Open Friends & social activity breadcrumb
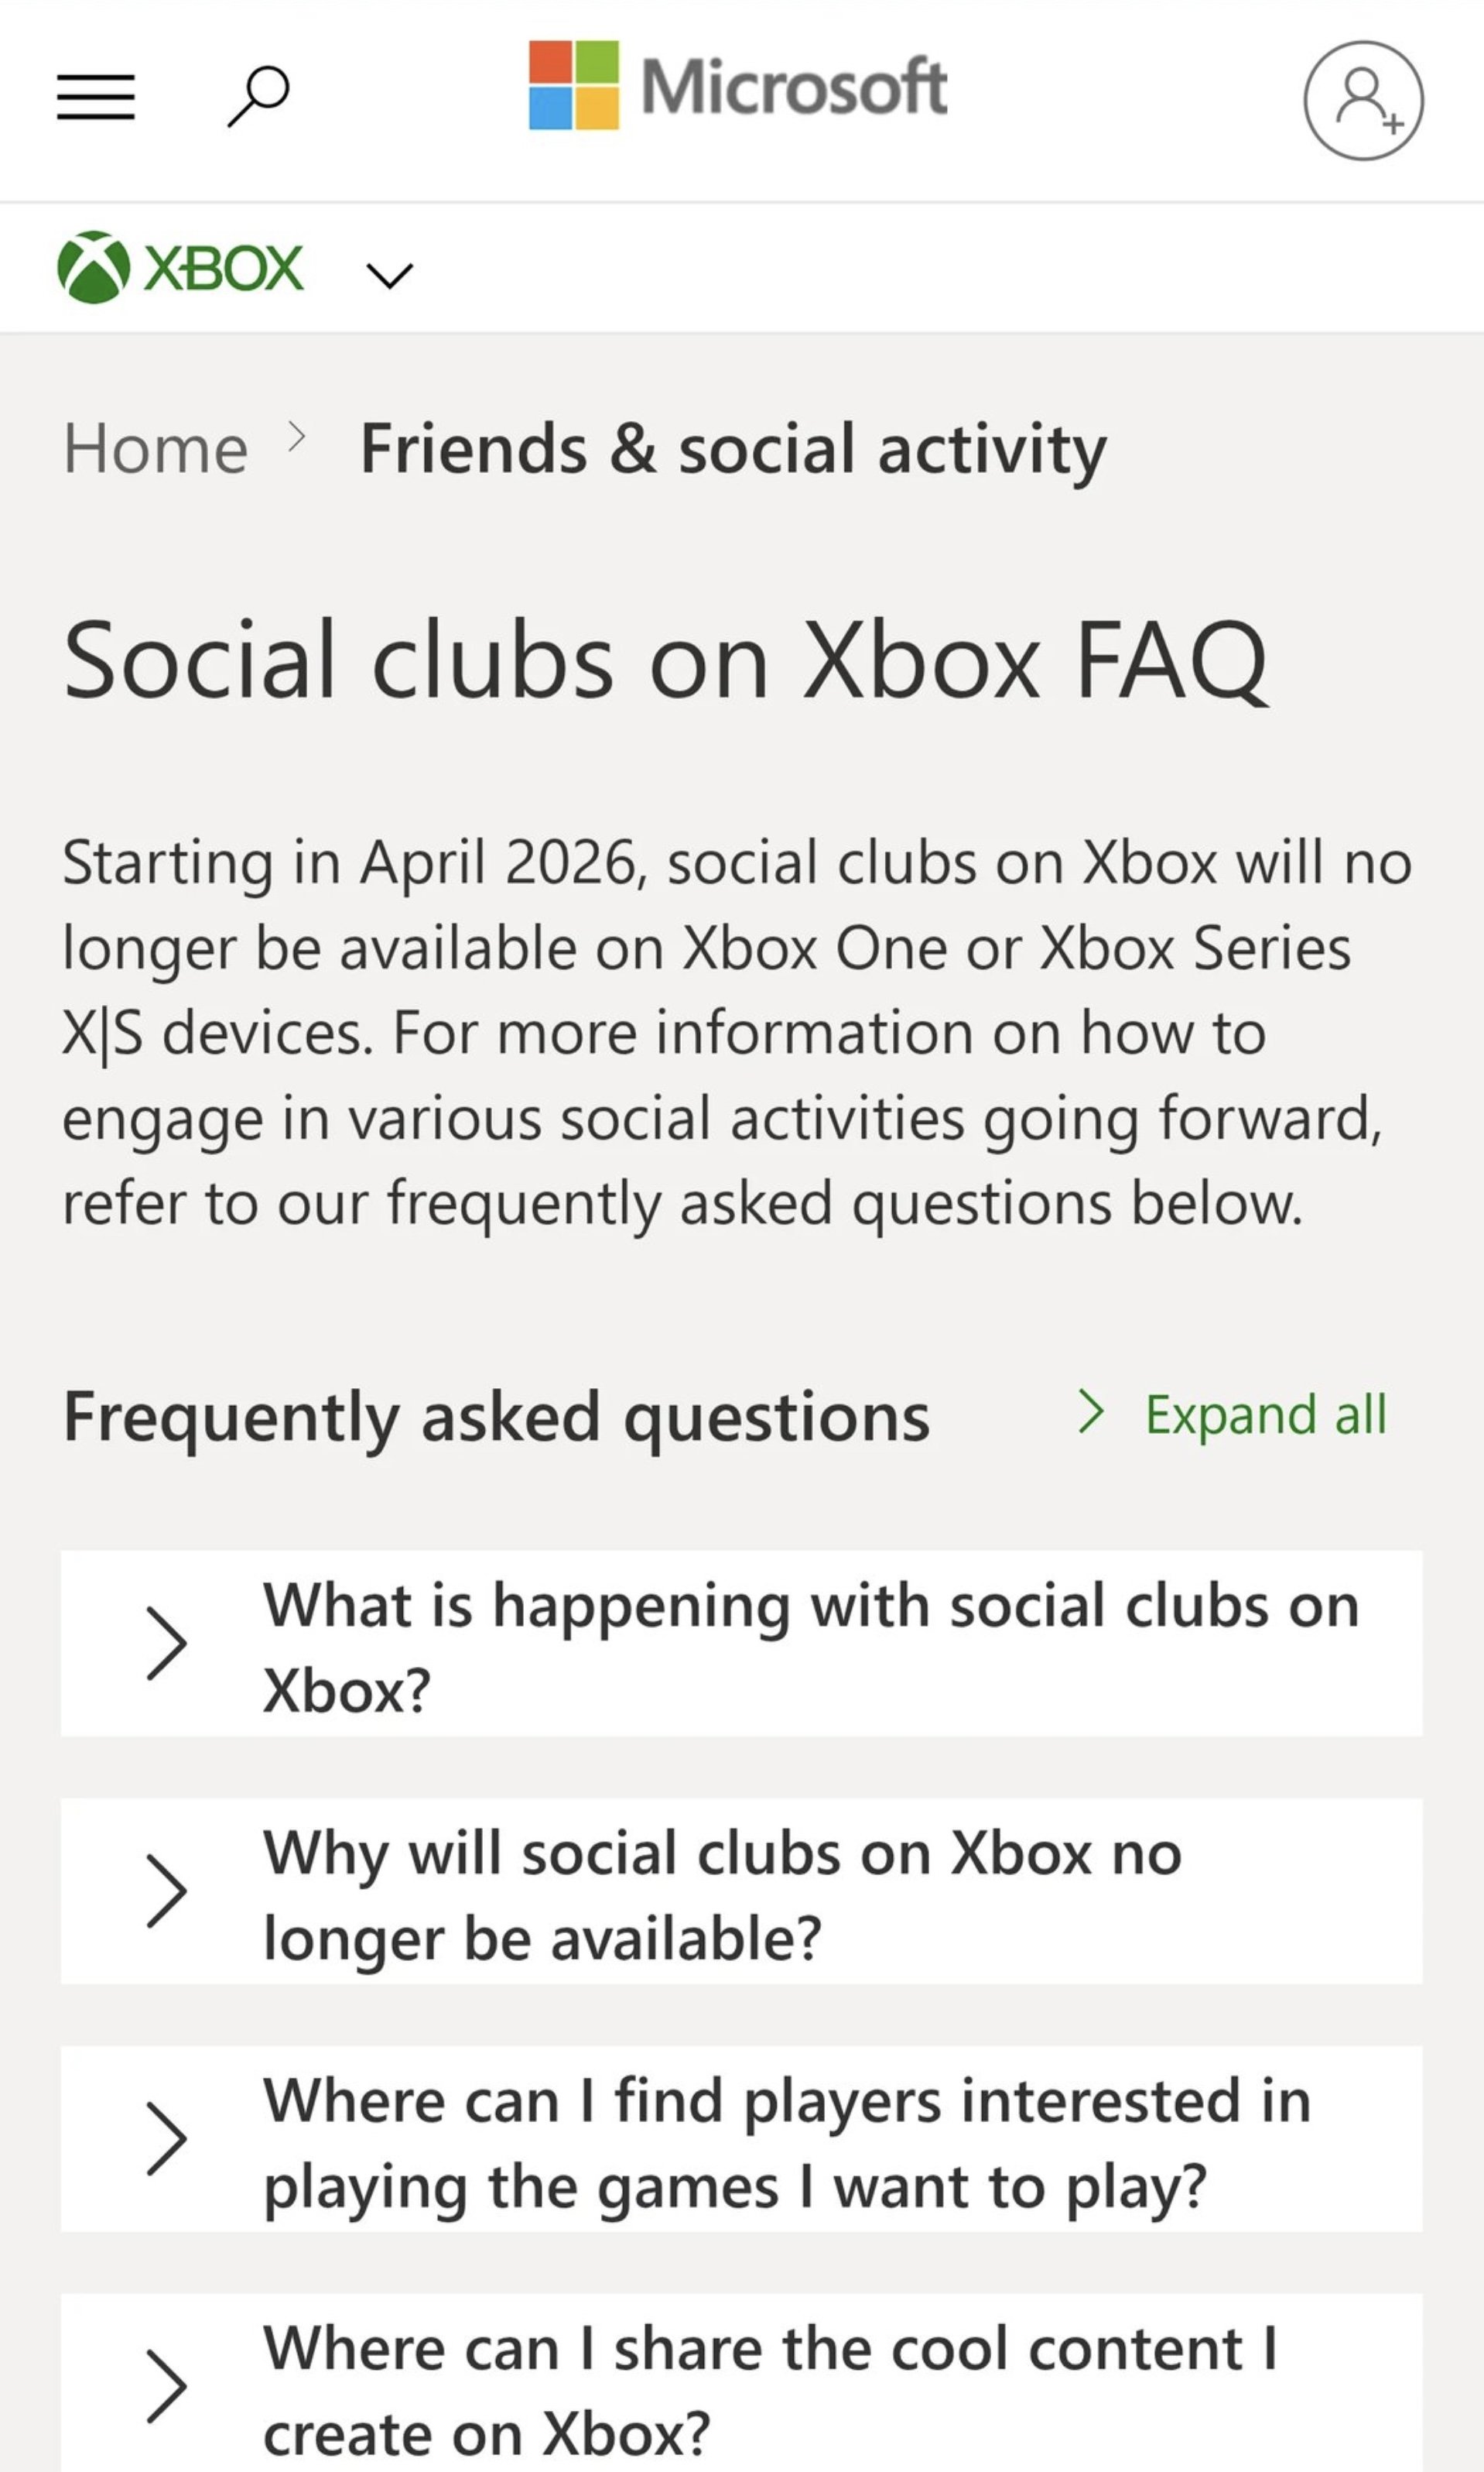The width and height of the screenshot is (1484, 2472). 733,448
